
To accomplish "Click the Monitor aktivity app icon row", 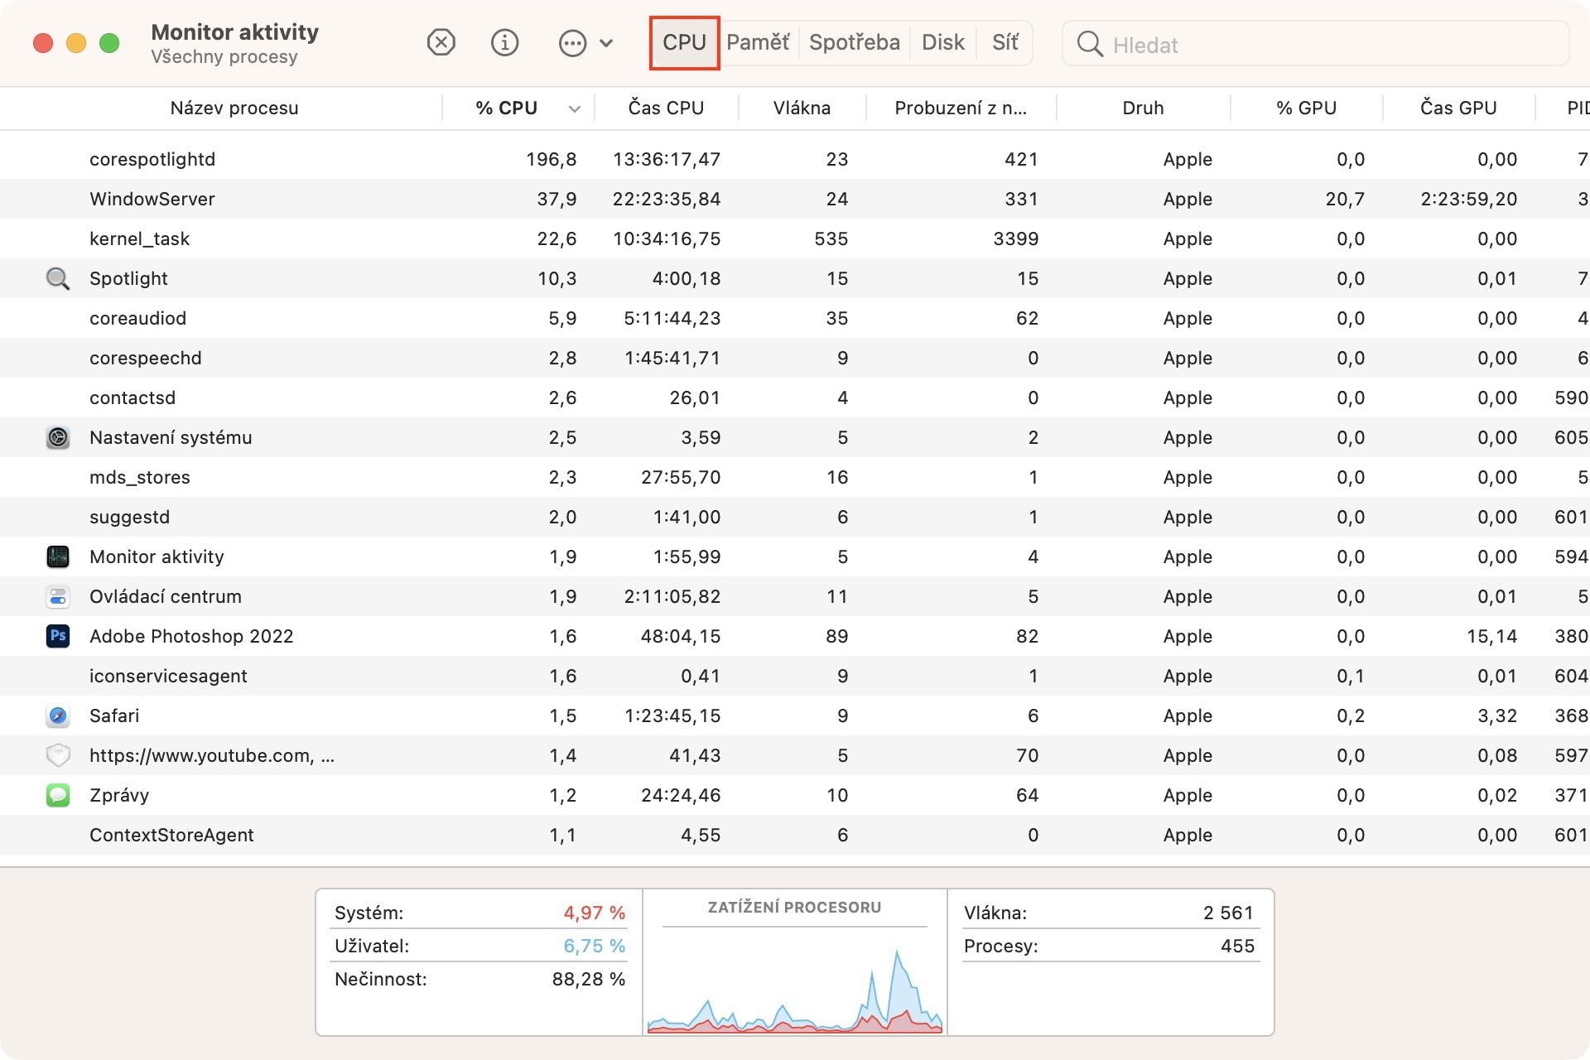I will point(57,556).
